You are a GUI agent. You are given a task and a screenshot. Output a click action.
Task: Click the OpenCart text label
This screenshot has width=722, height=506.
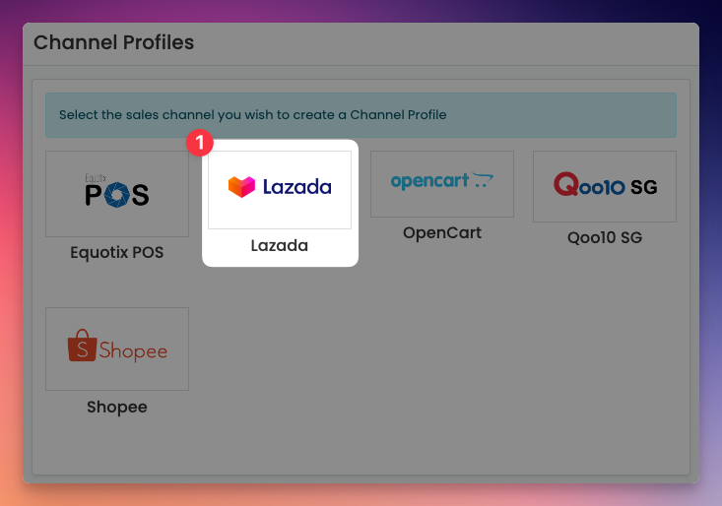click(x=442, y=232)
